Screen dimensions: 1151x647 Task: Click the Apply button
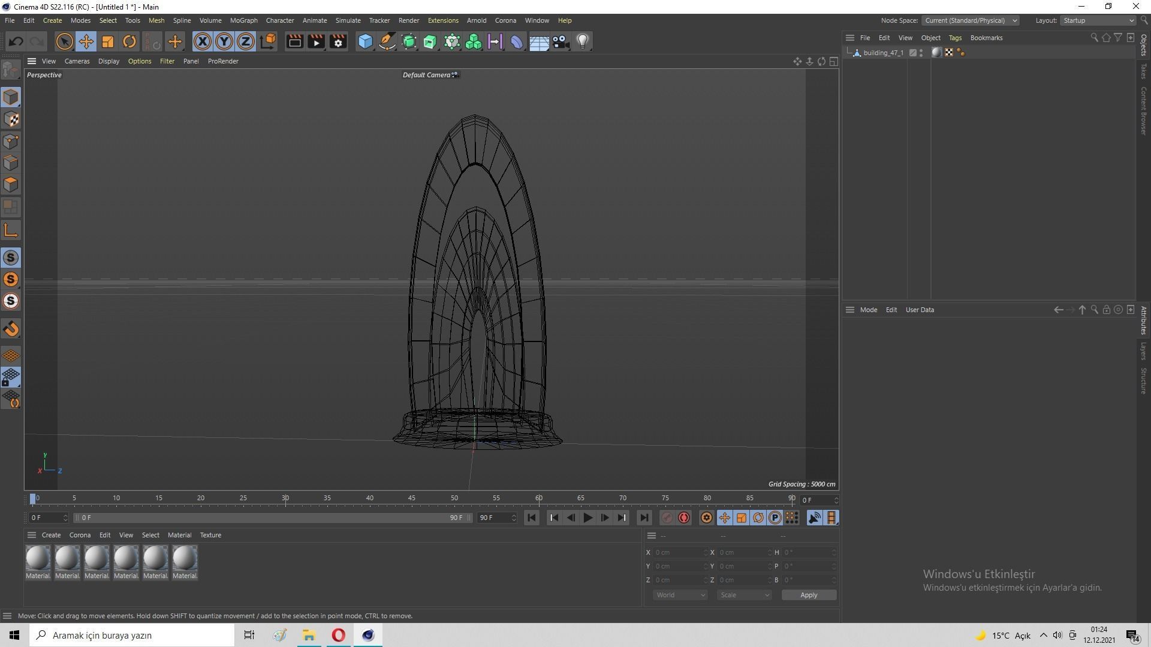pos(808,595)
